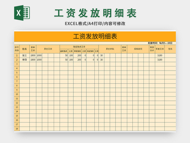Click the row number 16 cell
The image size is (190, 143).
[17, 120]
